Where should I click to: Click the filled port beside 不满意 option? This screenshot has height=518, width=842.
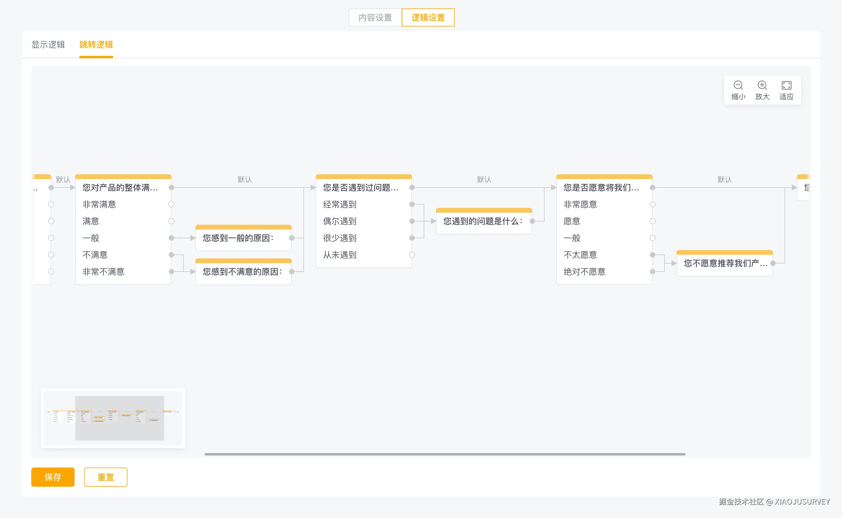pyautogui.click(x=171, y=254)
